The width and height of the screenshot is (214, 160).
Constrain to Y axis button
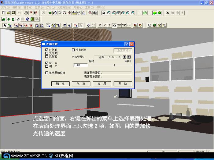point(105,25)
